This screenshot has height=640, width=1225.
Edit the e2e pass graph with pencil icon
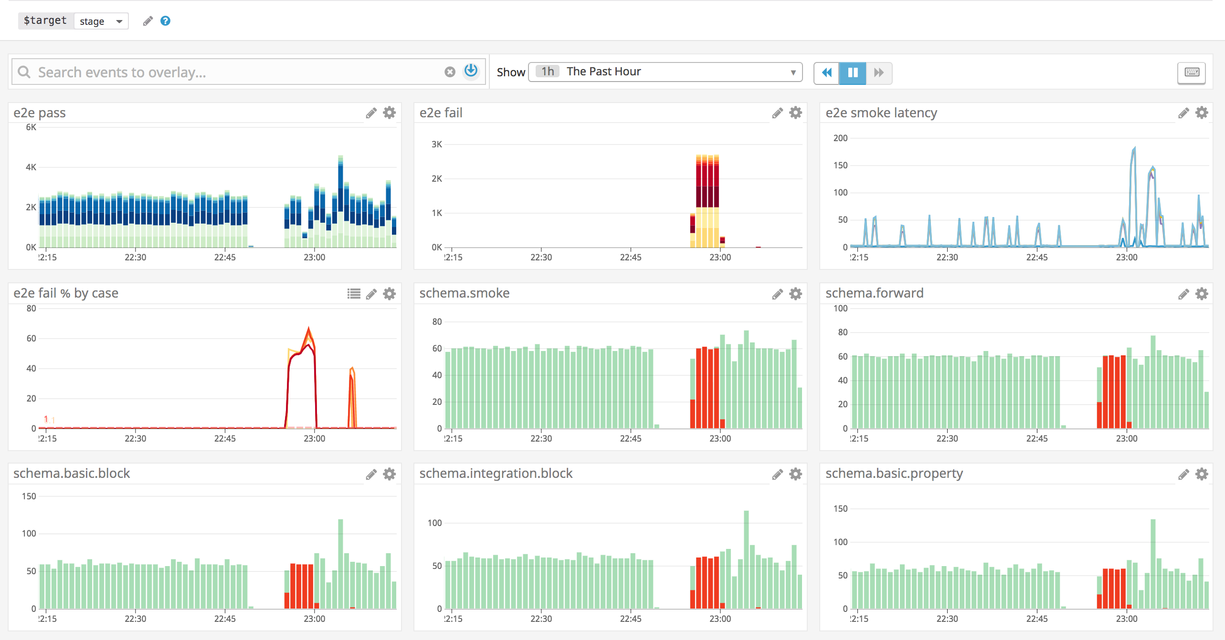tap(371, 113)
